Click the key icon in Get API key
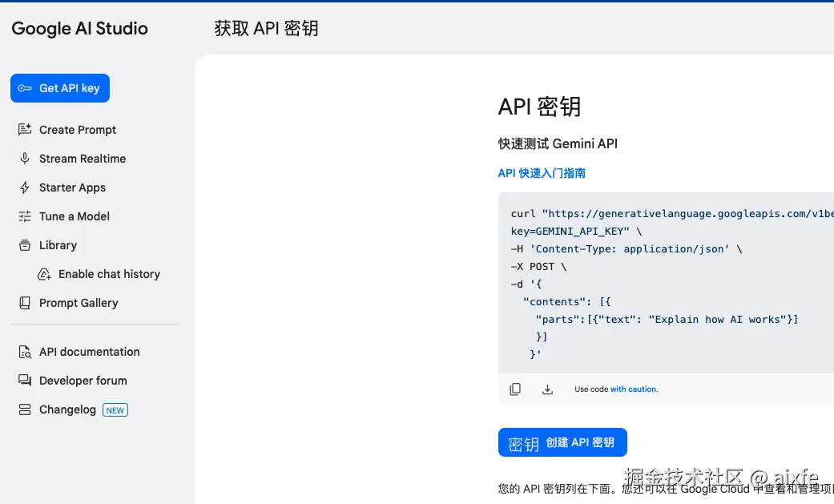Screen dimensions: 834x504 (x=25, y=88)
